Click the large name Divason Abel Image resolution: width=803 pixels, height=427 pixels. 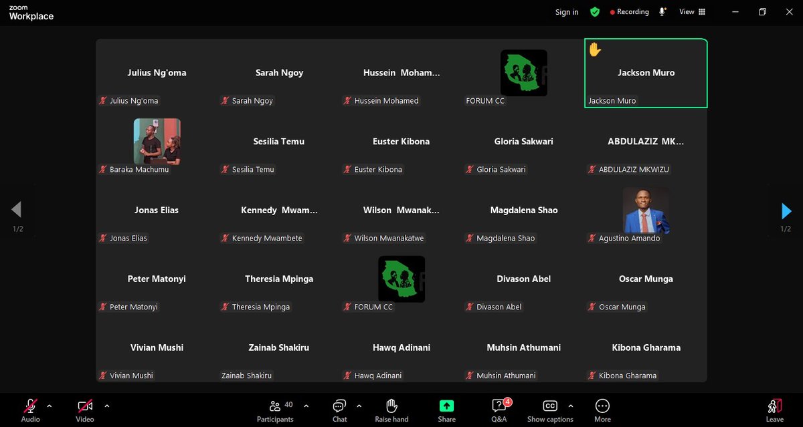point(524,279)
